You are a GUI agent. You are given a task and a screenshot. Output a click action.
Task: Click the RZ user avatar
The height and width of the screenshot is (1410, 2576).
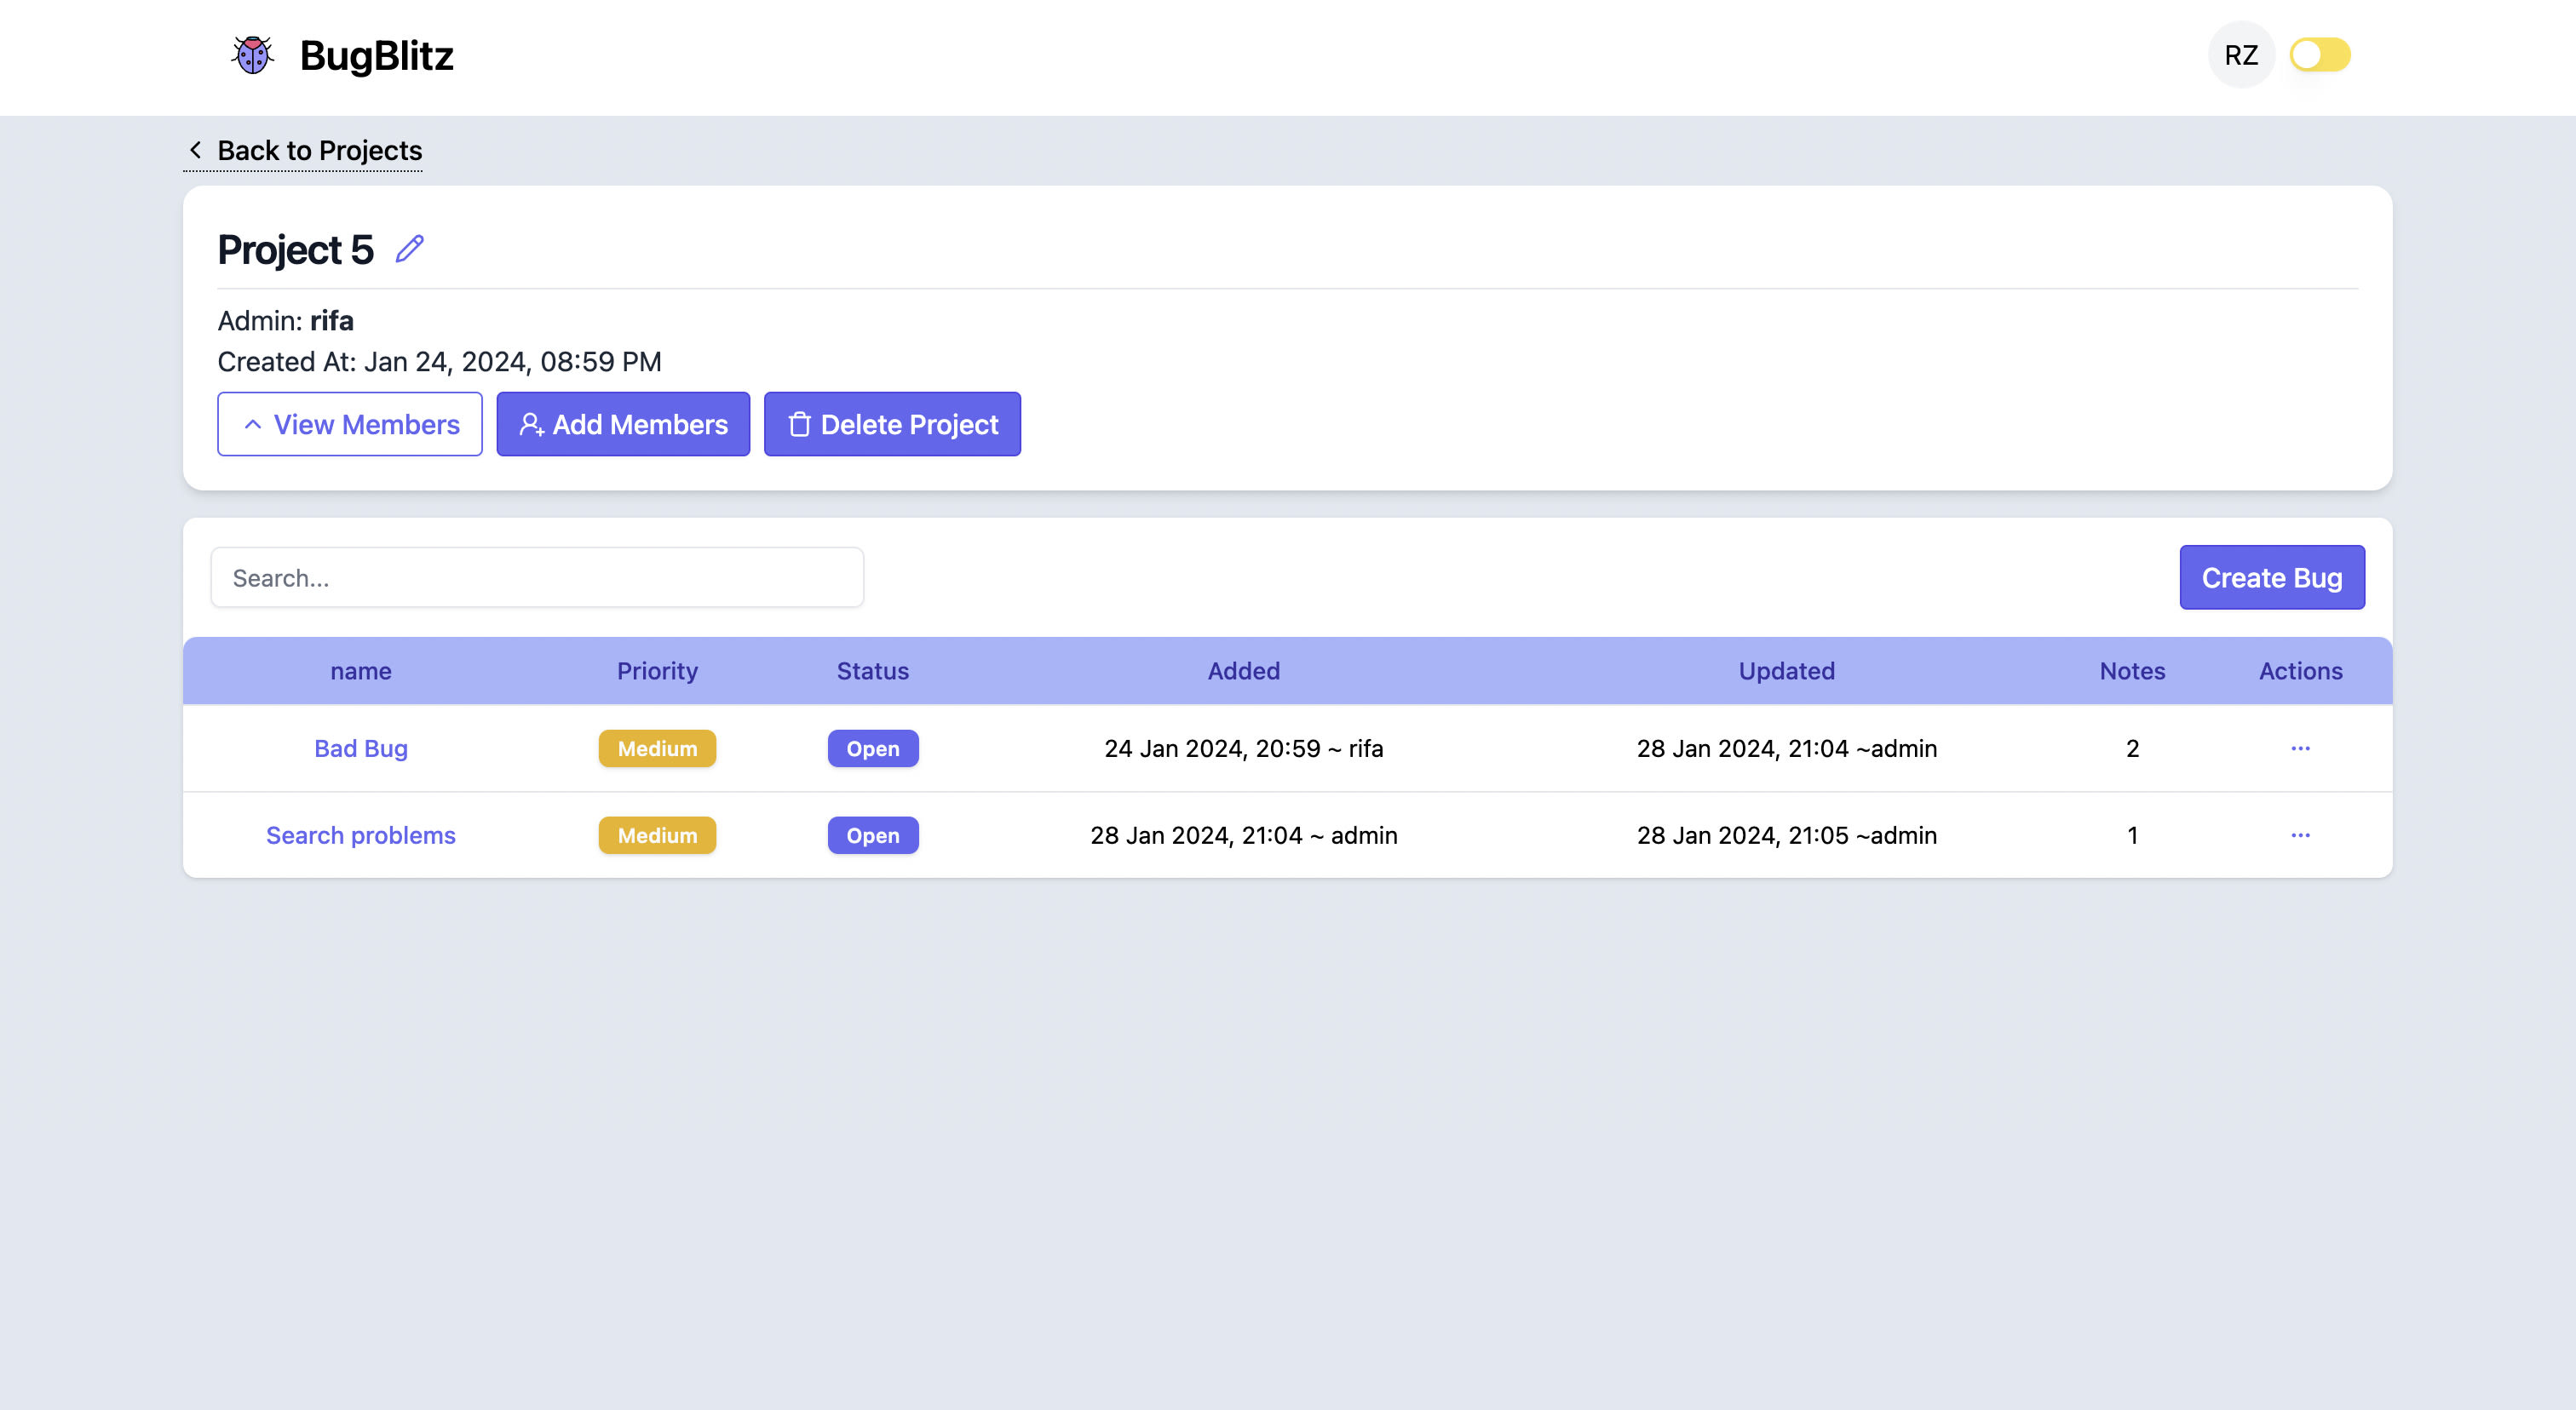2240,55
